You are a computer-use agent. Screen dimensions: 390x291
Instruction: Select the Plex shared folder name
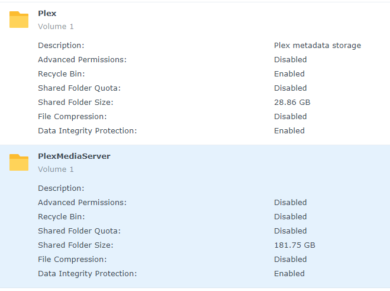[47, 13]
